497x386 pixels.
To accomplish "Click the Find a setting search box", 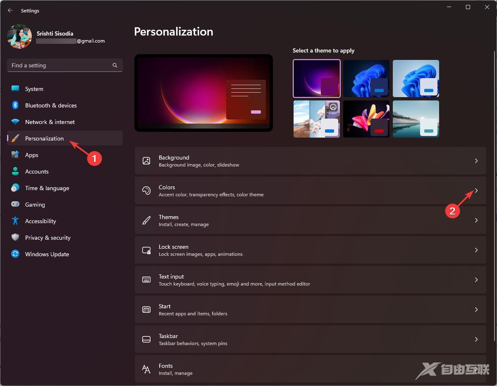I will point(65,65).
